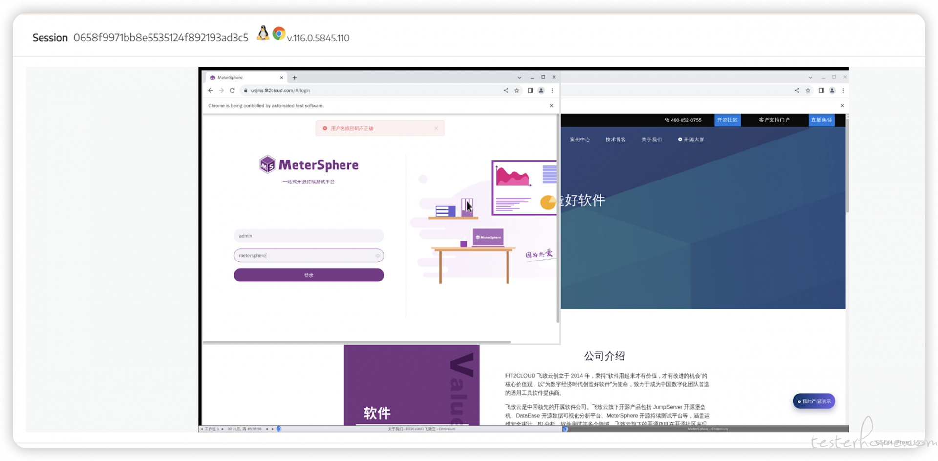Screen dimensions: 938x461
Task: Click the red error icon in alert
Action: (325, 128)
